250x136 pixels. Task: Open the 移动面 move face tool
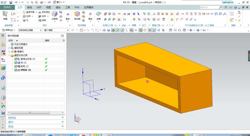point(77,14)
